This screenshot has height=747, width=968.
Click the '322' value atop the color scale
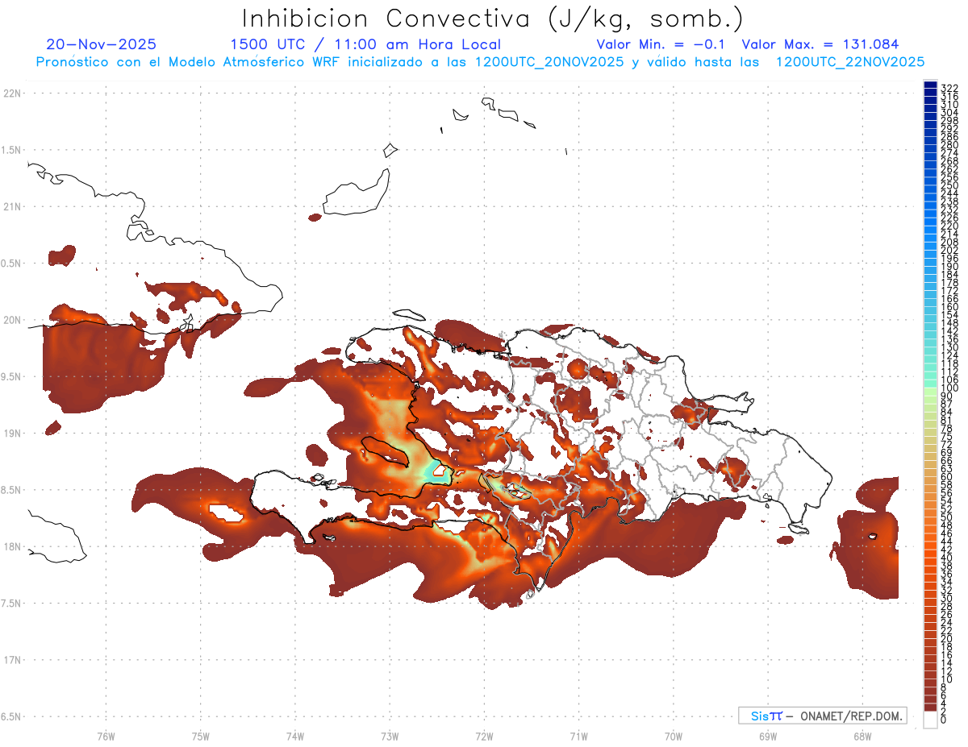949,87
